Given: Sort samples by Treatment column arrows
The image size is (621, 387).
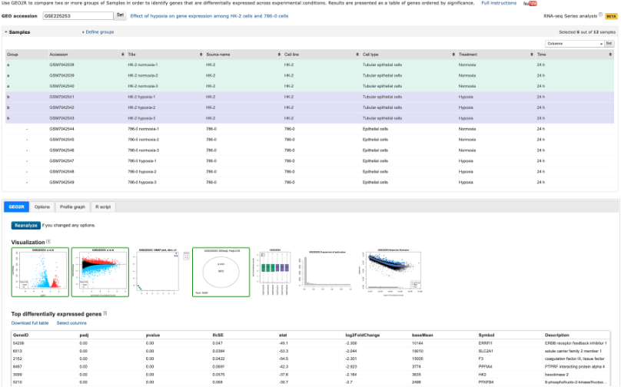Looking at the screenshot, I should (532, 55).
